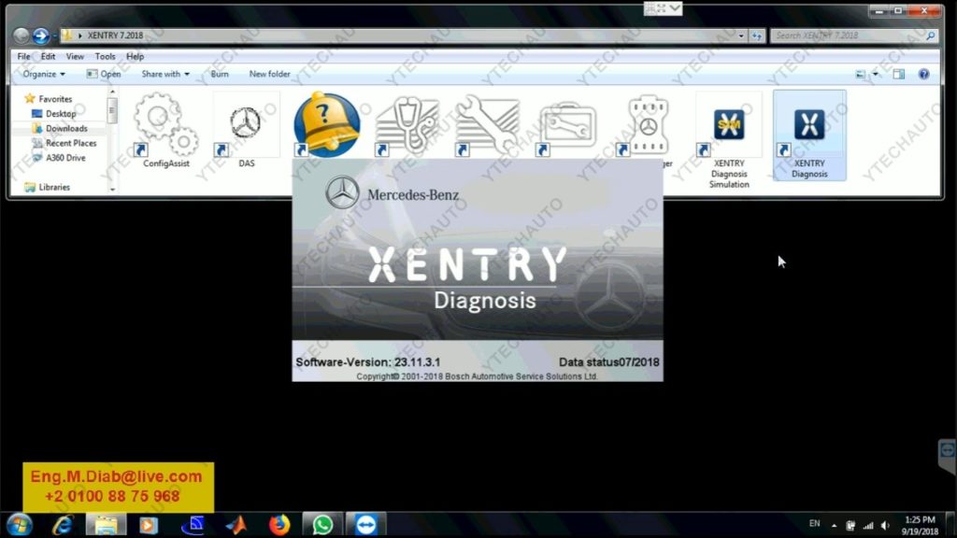The width and height of the screenshot is (957, 538).
Task: Open the View menu
Action: coord(75,56)
